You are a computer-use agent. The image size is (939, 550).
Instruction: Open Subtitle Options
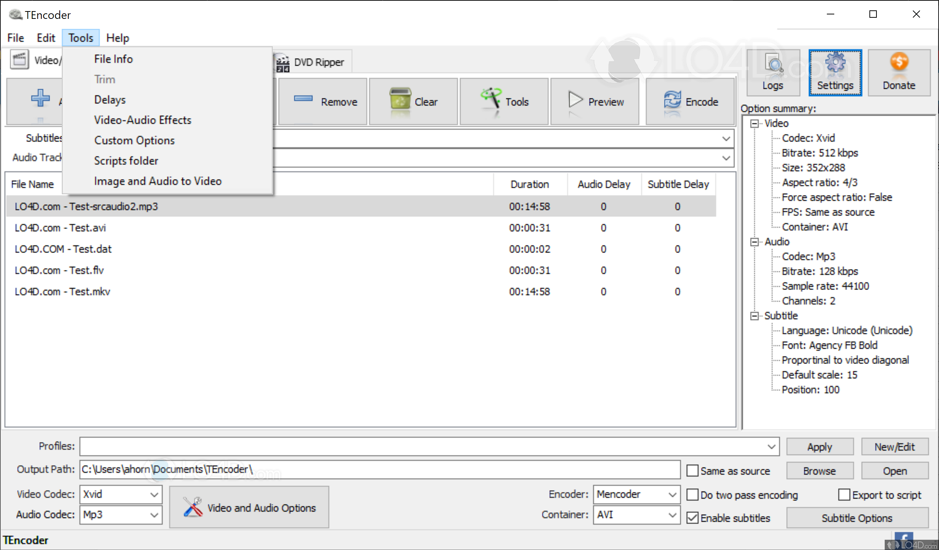tap(857, 517)
